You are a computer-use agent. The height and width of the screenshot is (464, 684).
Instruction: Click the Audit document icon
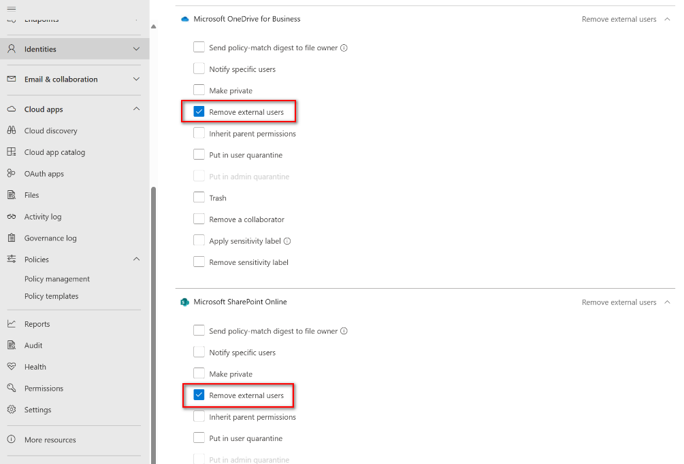pos(12,344)
